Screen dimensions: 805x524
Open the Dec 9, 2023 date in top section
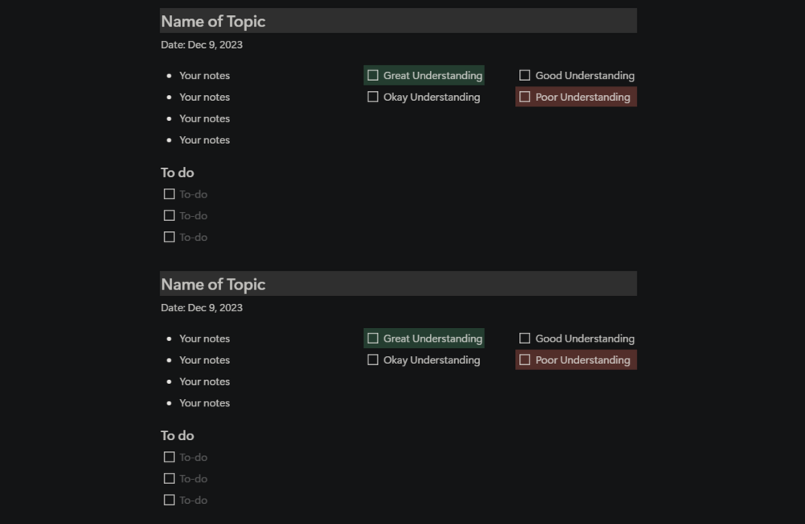pyautogui.click(x=215, y=45)
